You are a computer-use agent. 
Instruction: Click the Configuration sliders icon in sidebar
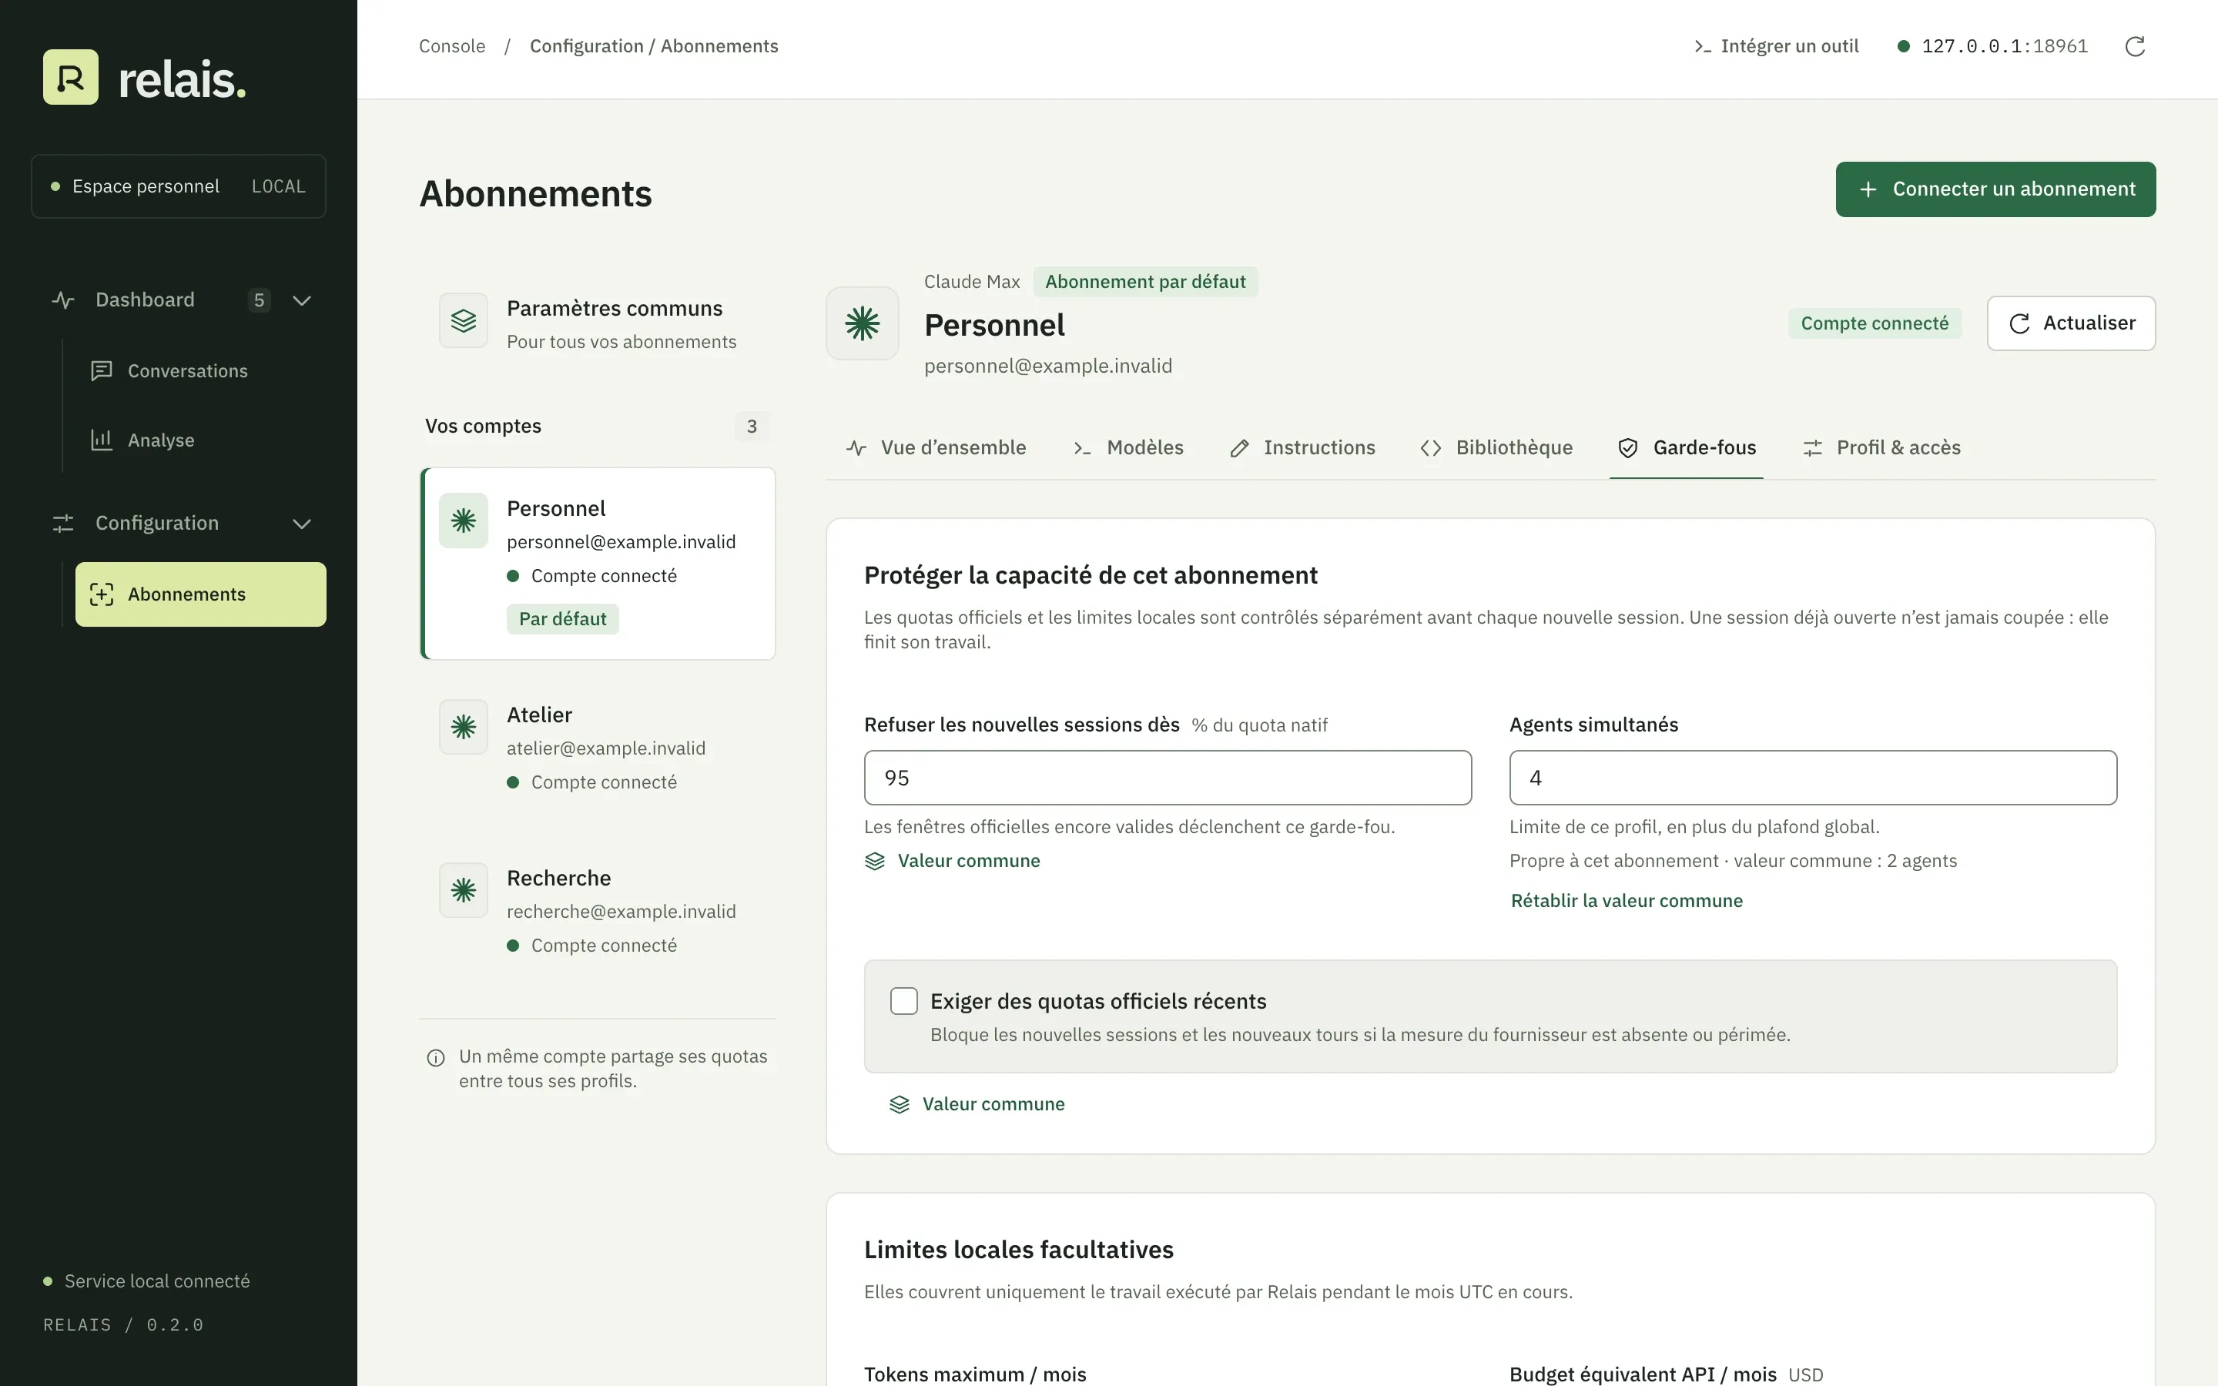[63, 524]
